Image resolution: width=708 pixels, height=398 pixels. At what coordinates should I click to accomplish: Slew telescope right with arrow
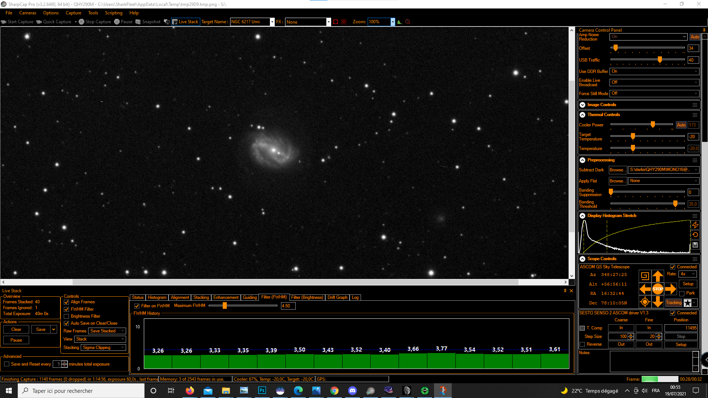pos(670,289)
